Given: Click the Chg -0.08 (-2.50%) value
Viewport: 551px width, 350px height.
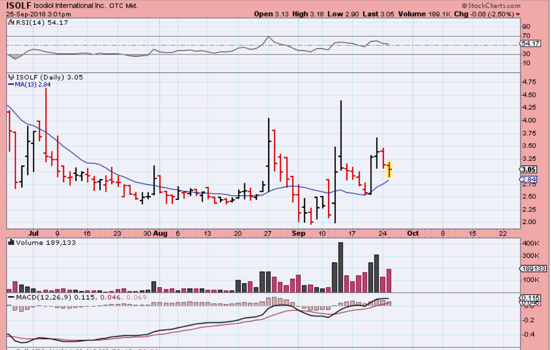Looking at the screenshot, I should pyautogui.click(x=484, y=14).
